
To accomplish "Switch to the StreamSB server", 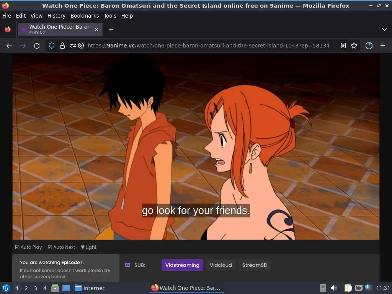I will tap(255, 265).
